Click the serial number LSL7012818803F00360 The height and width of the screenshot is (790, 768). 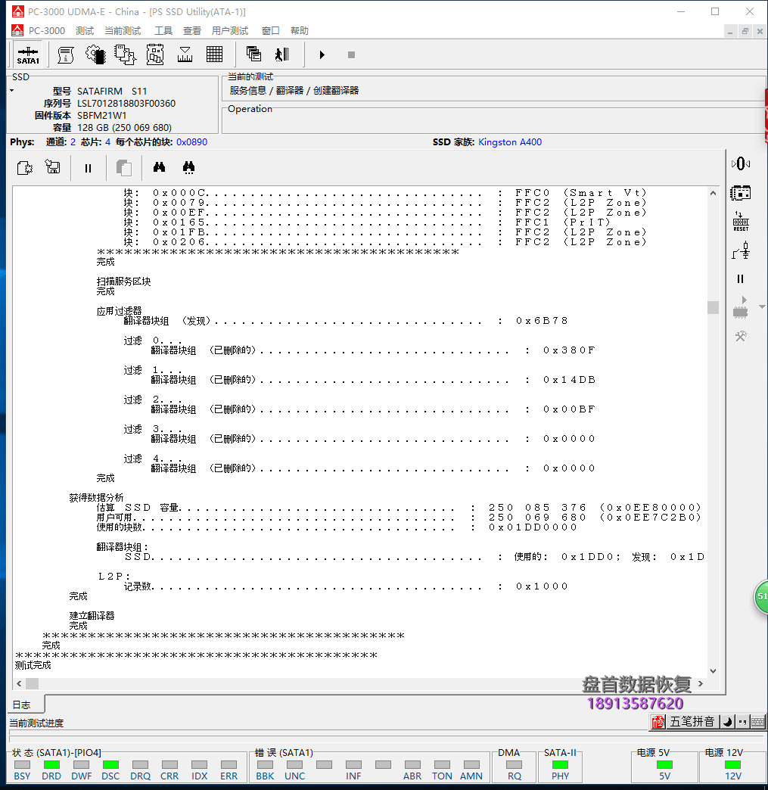[126, 103]
